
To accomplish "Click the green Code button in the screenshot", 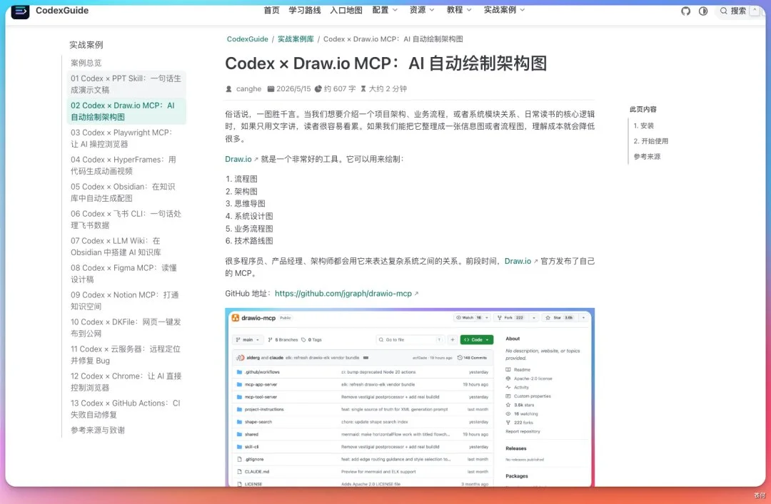I will click(x=476, y=339).
